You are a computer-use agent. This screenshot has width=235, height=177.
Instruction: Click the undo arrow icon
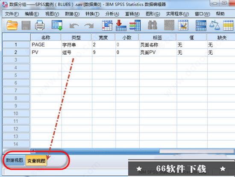click(74, 26)
